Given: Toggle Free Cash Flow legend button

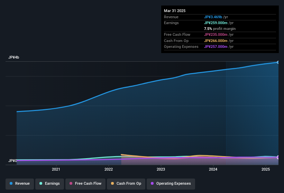Looking at the screenshot, I should tap(85, 184).
